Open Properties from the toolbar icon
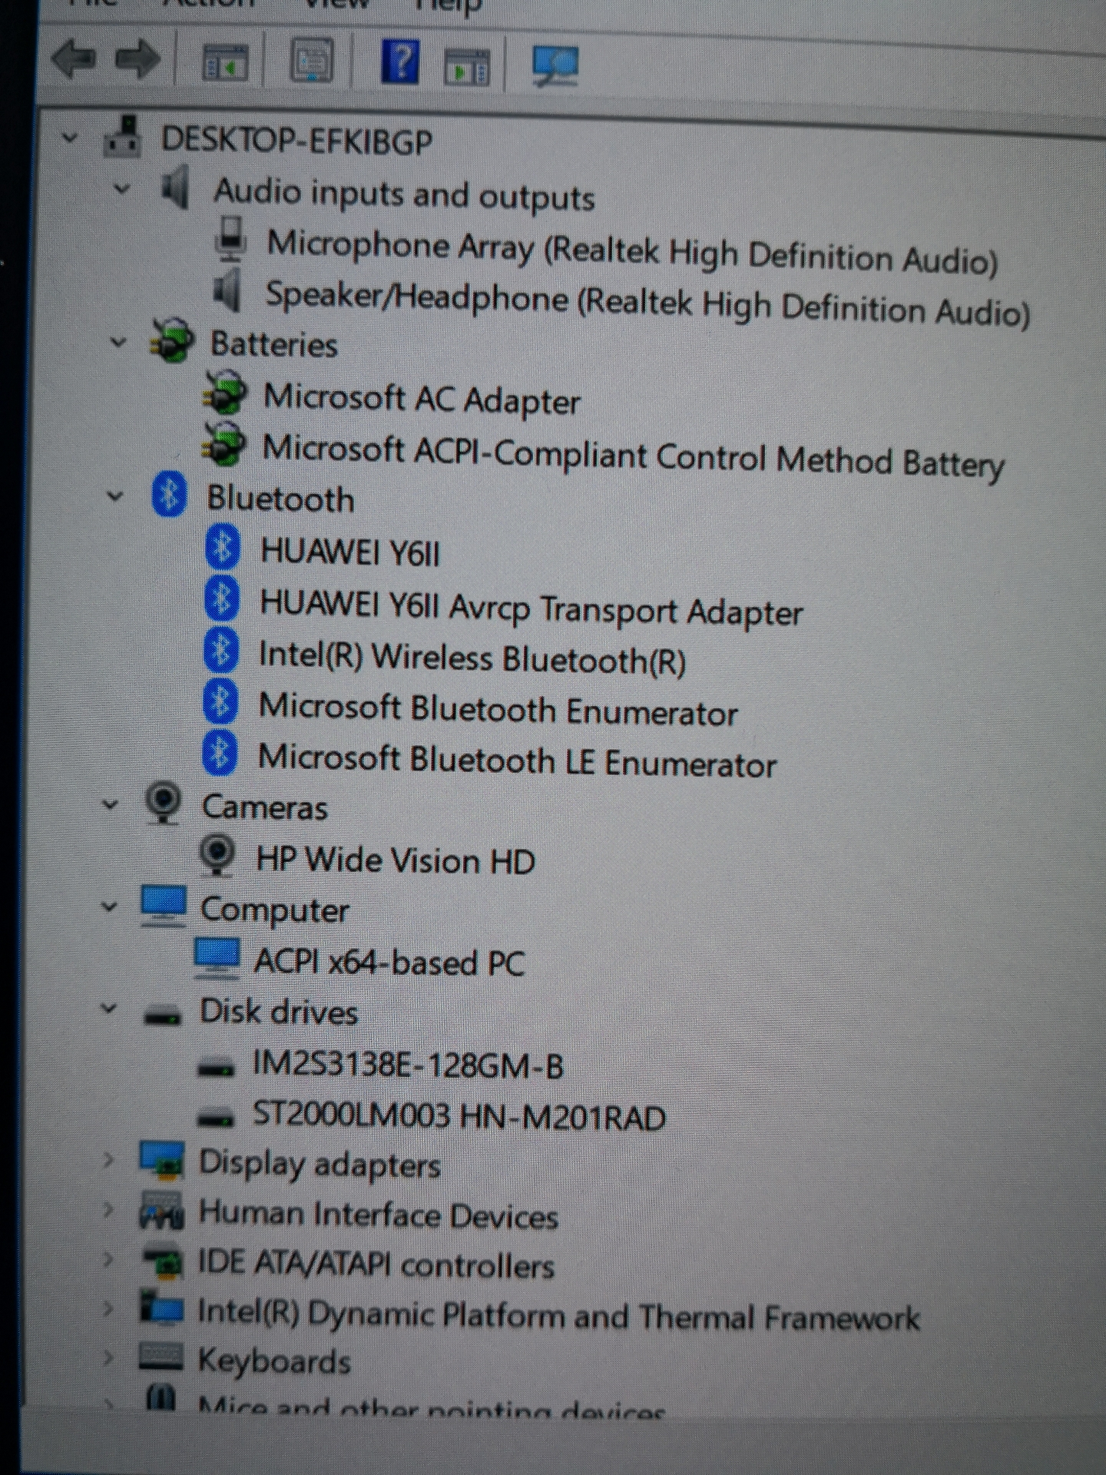 (x=312, y=61)
